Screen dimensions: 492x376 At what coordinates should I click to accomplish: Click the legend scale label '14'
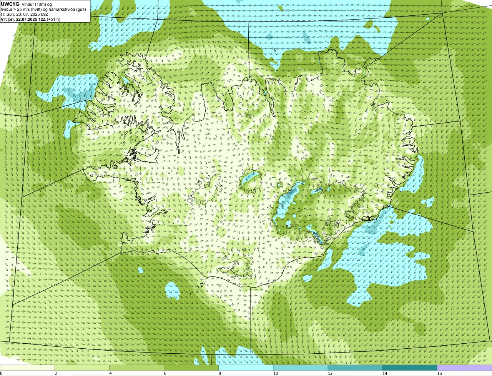point(384,373)
